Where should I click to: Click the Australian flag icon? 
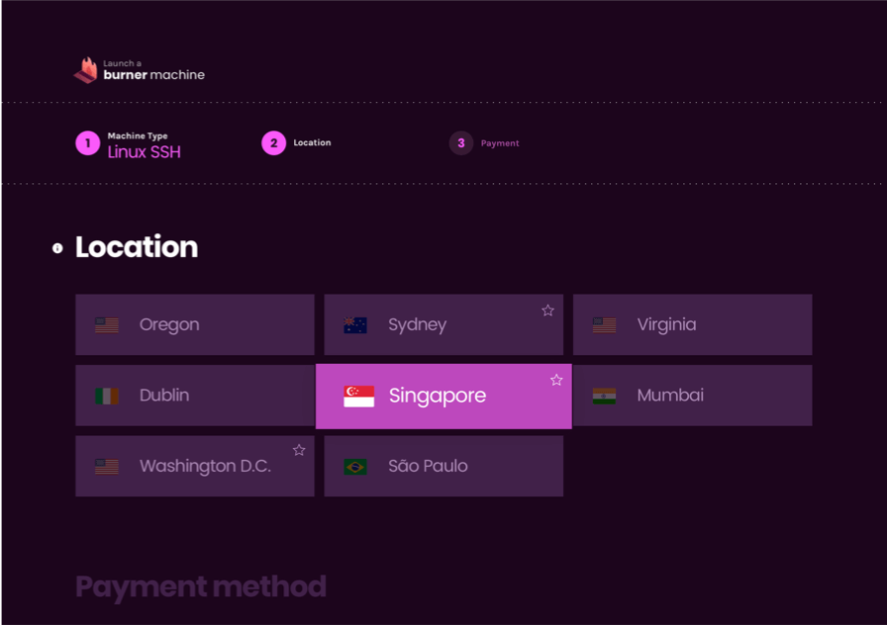pyautogui.click(x=355, y=325)
